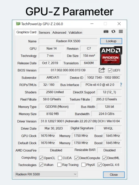The image size is (139, 185).
Task: Minimize the GPU-Z window
Action: click(x=92, y=24)
